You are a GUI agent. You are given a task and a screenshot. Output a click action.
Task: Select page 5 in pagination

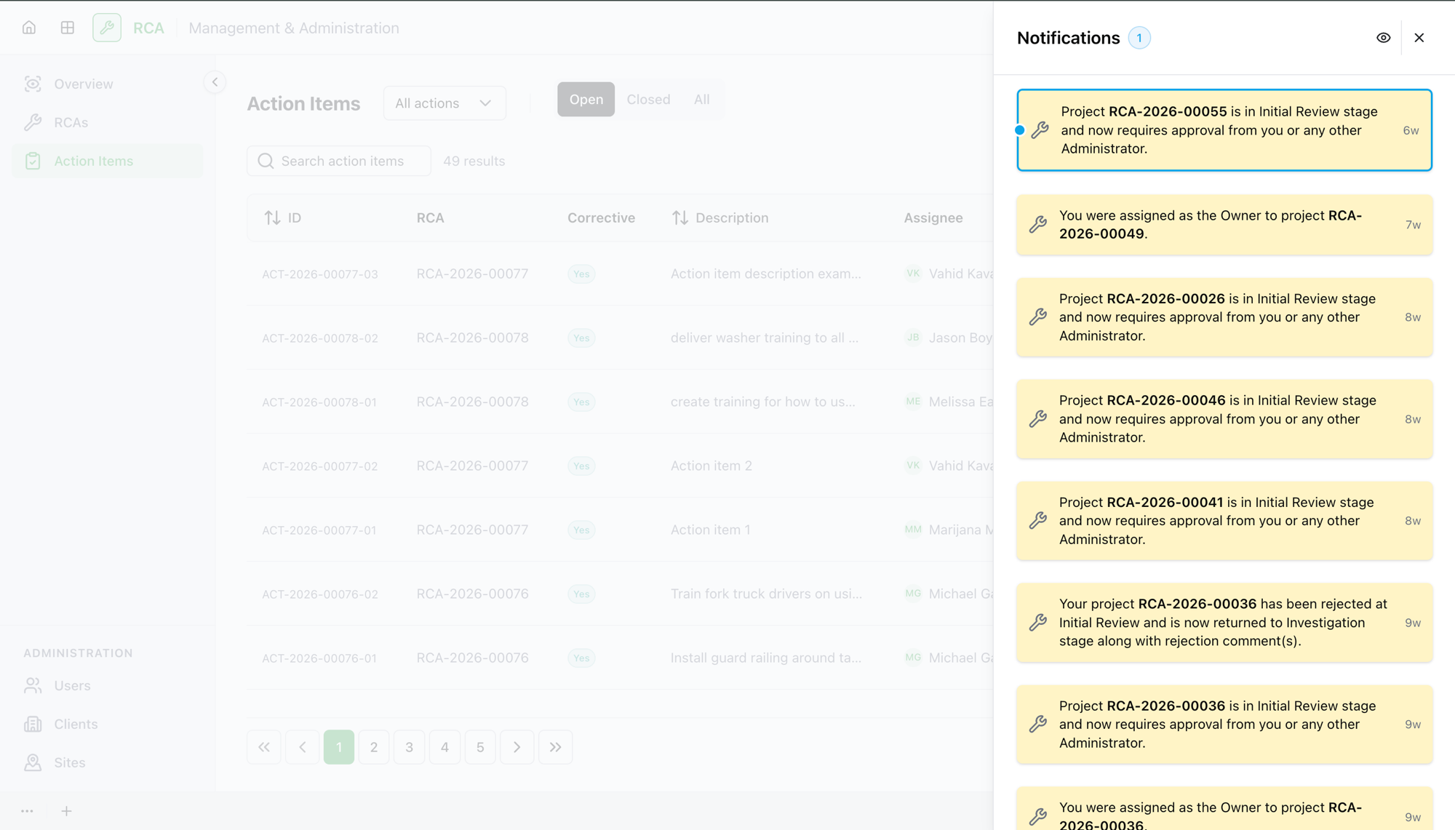pyautogui.click(x=480, y=747)
